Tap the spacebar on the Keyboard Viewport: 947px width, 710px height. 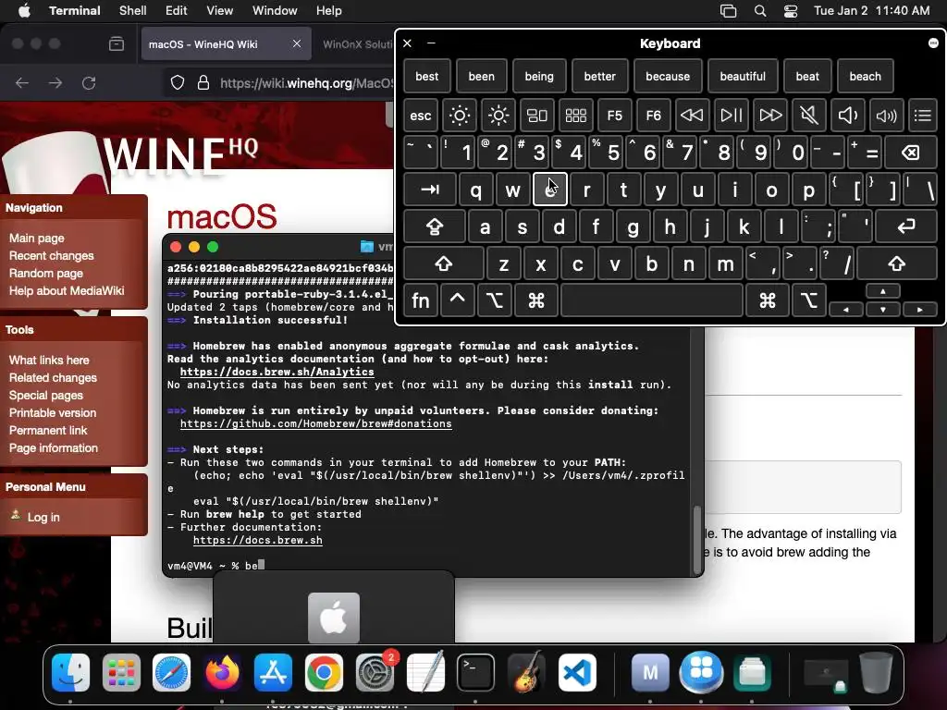click(x=652, y=300)
